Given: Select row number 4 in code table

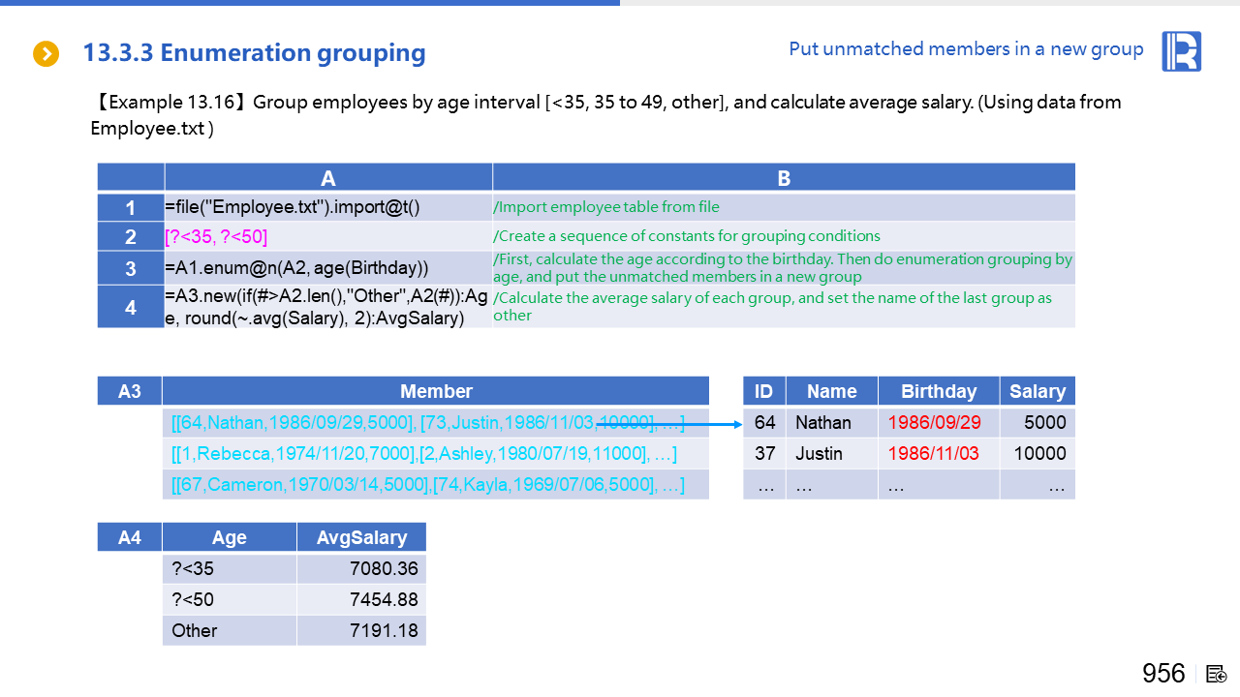Looking at the screenshot, I should coord(131,308).
